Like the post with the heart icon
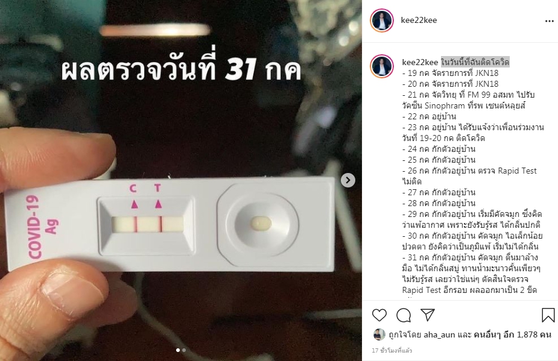This screenshot has width=558, height=361. pos(379,315)
